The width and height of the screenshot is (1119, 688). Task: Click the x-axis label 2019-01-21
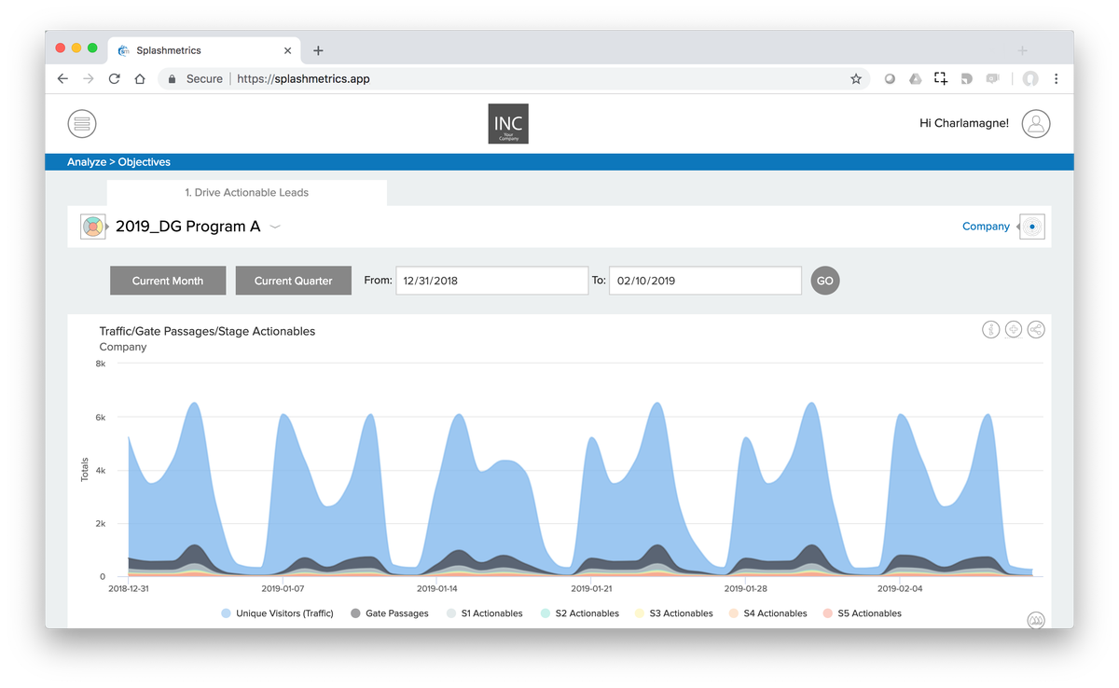(x=592, y=588)
